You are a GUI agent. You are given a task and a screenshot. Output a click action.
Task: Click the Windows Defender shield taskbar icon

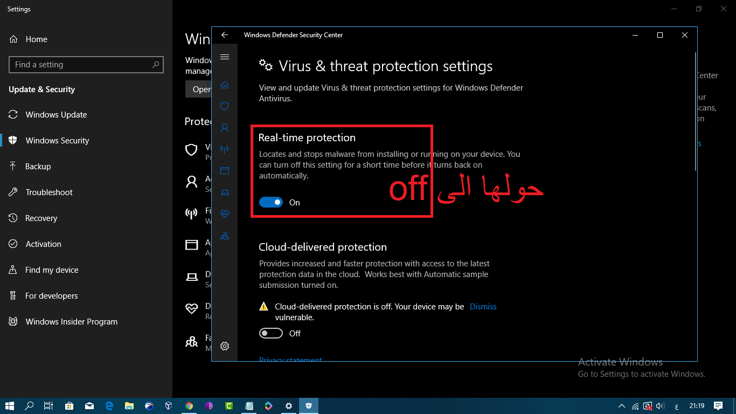[309, 406]
